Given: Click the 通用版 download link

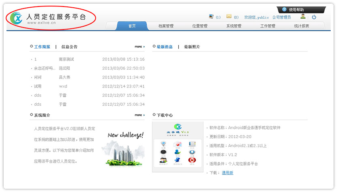Looking at the screenshot, I should pyautogui.click(x=227, y=173).
